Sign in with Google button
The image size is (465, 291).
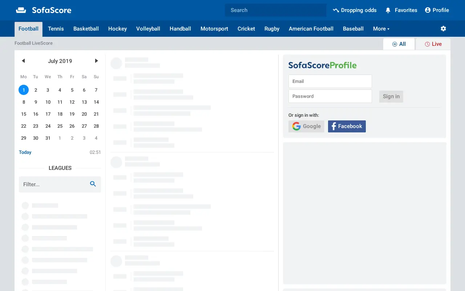click(x=306, y=126)
